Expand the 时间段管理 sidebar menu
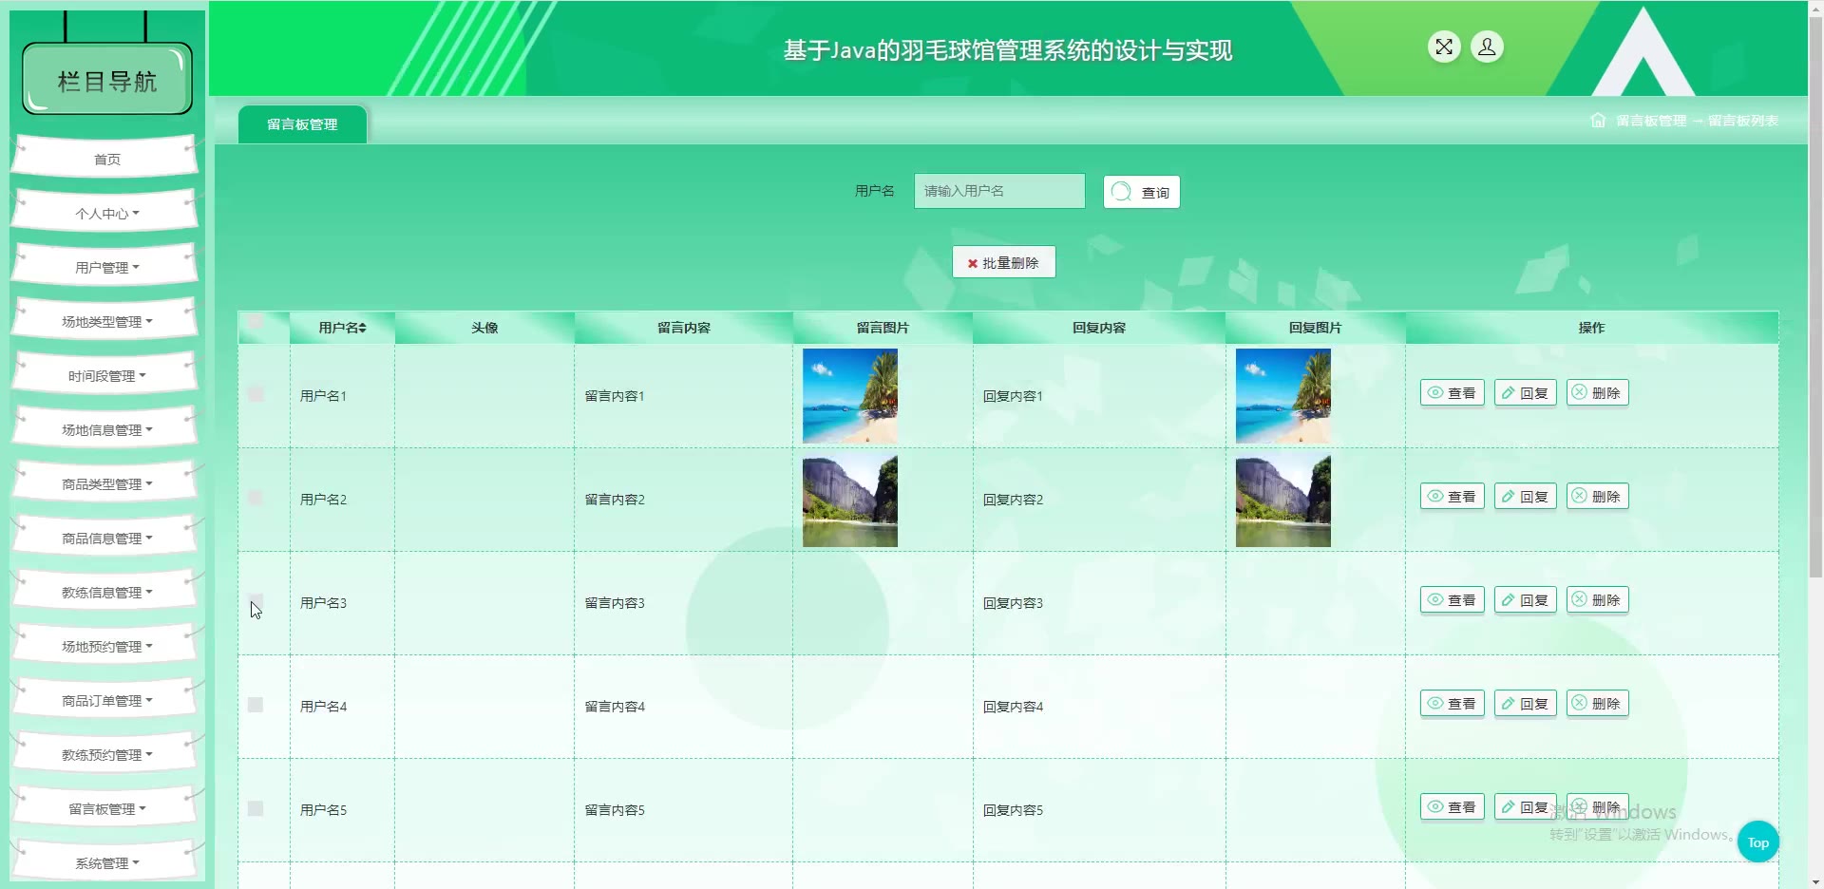 coord(106,375)
